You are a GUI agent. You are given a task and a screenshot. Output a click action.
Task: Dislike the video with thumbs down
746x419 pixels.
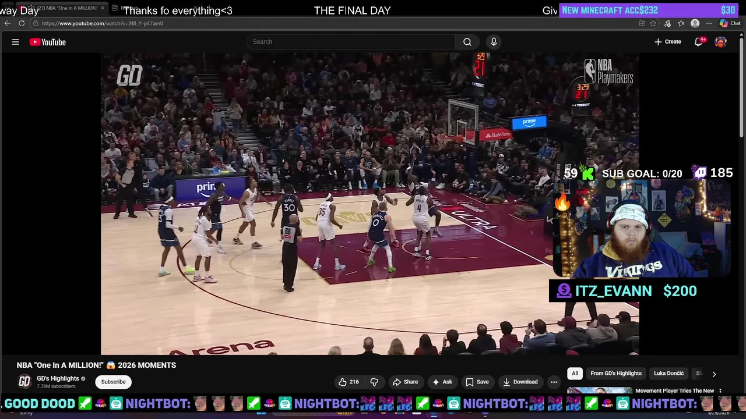(374, 382)
